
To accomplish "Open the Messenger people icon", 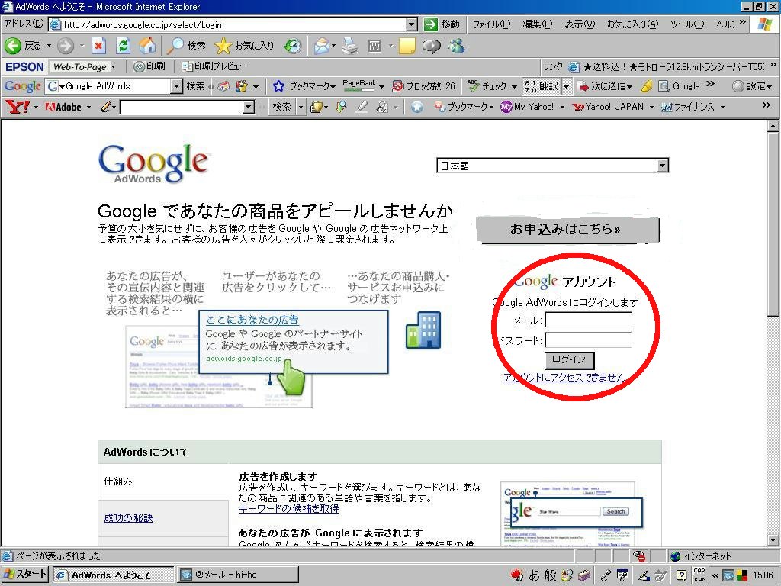I will pos(456,46).
